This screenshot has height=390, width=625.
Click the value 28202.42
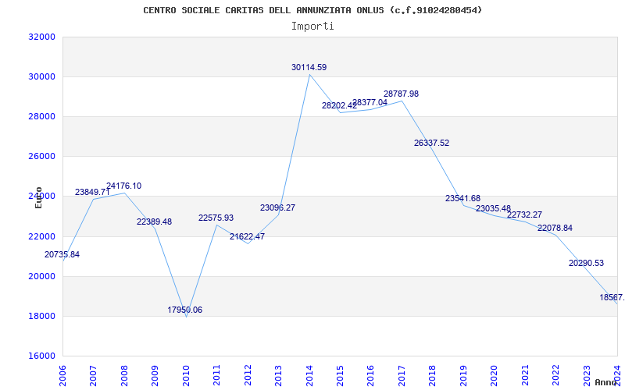click(x=339, y=105)
